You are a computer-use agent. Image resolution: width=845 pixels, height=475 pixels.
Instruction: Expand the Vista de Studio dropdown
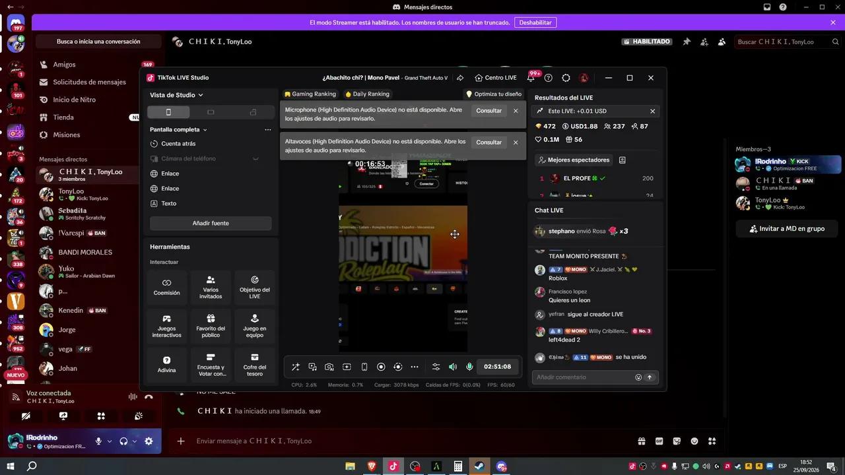click(x=177, y=95)
